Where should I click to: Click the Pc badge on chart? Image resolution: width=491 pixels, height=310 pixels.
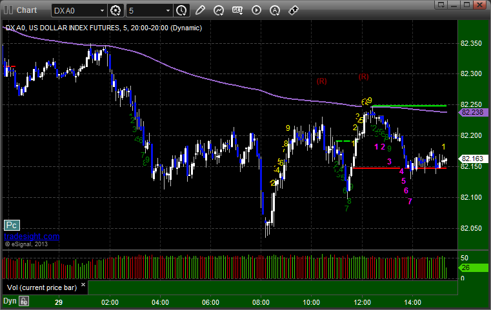(x=12, y=225)
